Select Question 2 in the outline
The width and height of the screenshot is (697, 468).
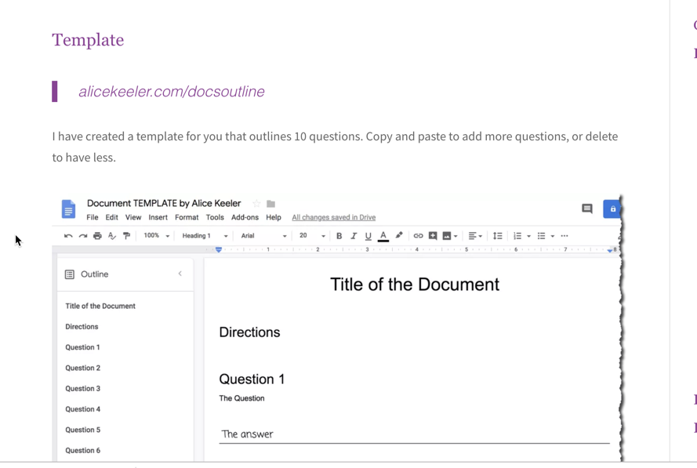(x=82, y=368)
